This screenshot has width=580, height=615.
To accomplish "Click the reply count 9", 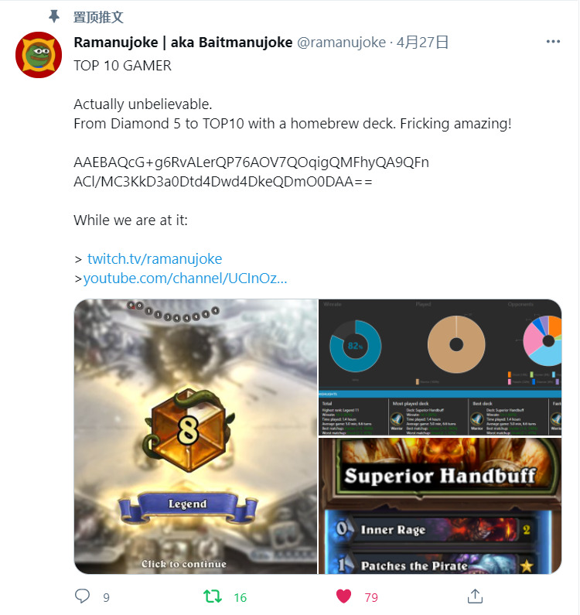I will 106,598.
